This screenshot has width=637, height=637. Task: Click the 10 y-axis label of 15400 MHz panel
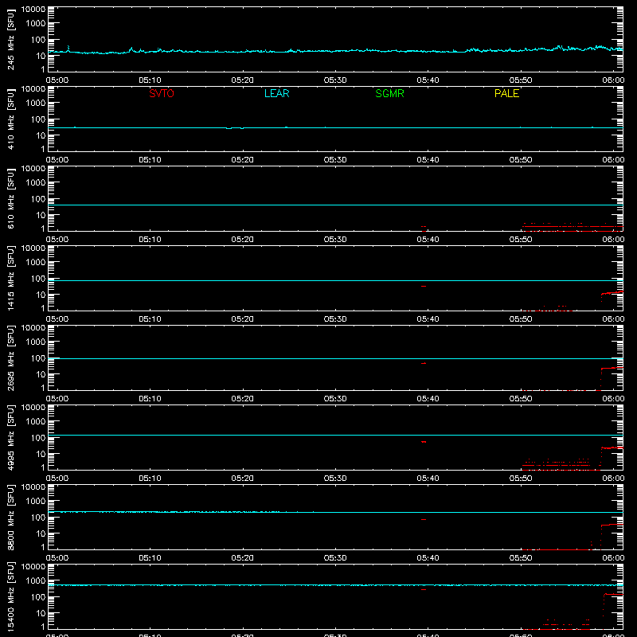pyautogui.click(x=41, y=613)
